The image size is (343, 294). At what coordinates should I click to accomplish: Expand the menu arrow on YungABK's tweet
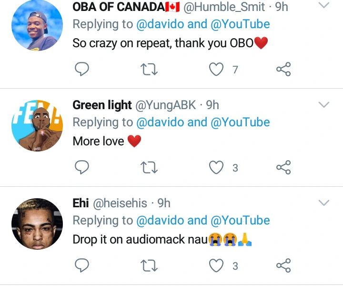[x=324, y=105]
